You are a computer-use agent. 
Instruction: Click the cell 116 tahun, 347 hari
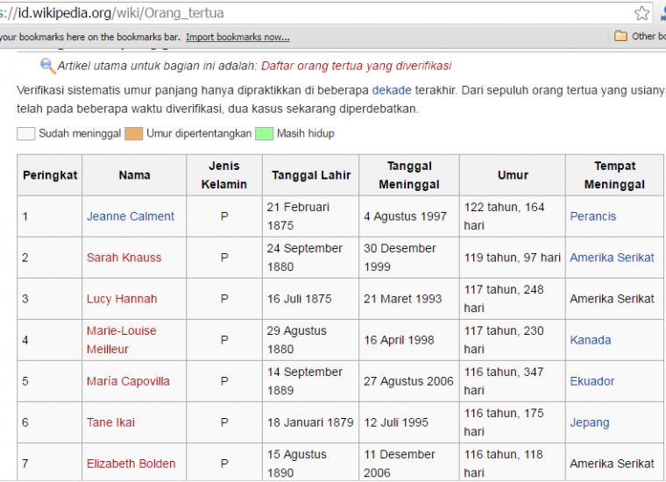[513, 381]
